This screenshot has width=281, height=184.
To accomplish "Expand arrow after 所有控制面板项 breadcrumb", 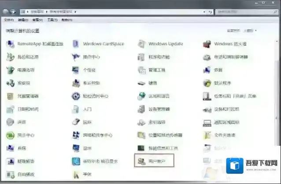I will click(x=75, y=12).
